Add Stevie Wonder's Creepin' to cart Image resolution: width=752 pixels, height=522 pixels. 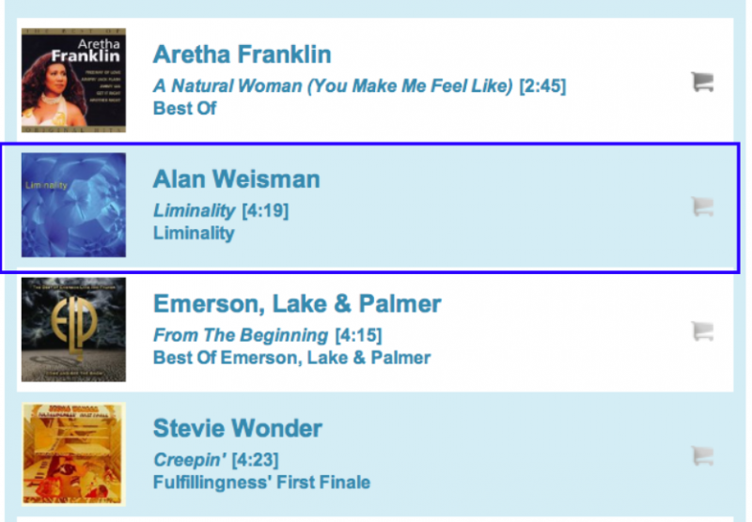[x=701, y=456]
